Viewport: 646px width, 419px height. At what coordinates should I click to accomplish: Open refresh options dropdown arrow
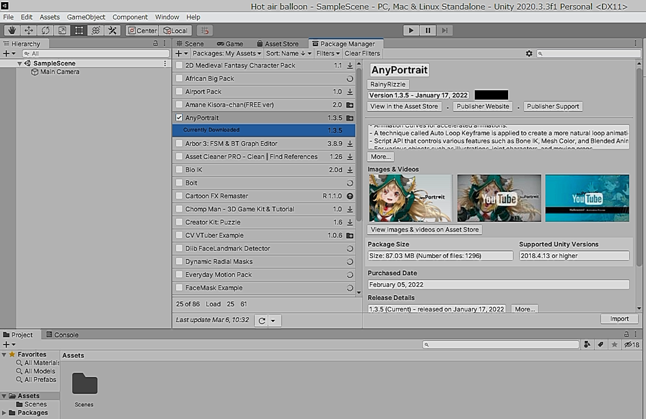coord(273,320)
